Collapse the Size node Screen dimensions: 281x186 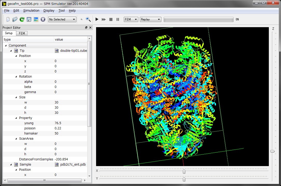click(16, 97)
